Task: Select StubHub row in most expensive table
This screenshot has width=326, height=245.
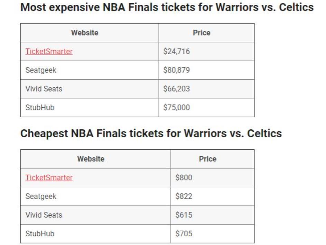Action: pos(40,107)
